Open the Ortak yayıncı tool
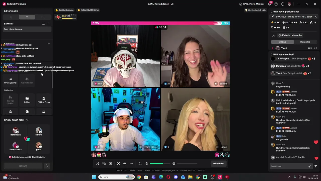321x181 pixels. click(x=10, y=80)
